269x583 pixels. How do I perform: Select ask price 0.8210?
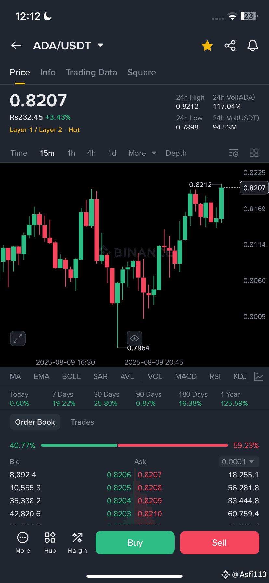[x=150, y=514]
